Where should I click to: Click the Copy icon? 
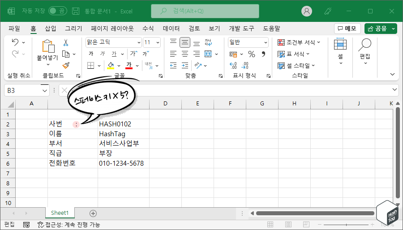pyautogui.click(x=66, y=54)
